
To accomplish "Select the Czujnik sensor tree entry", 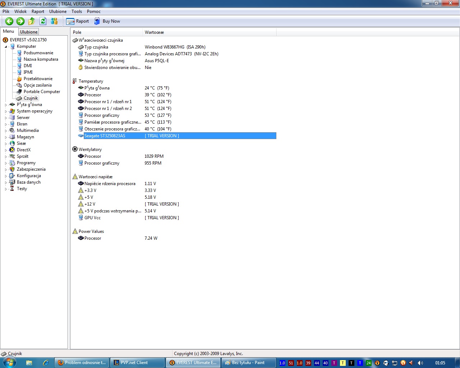I will 31,98.
